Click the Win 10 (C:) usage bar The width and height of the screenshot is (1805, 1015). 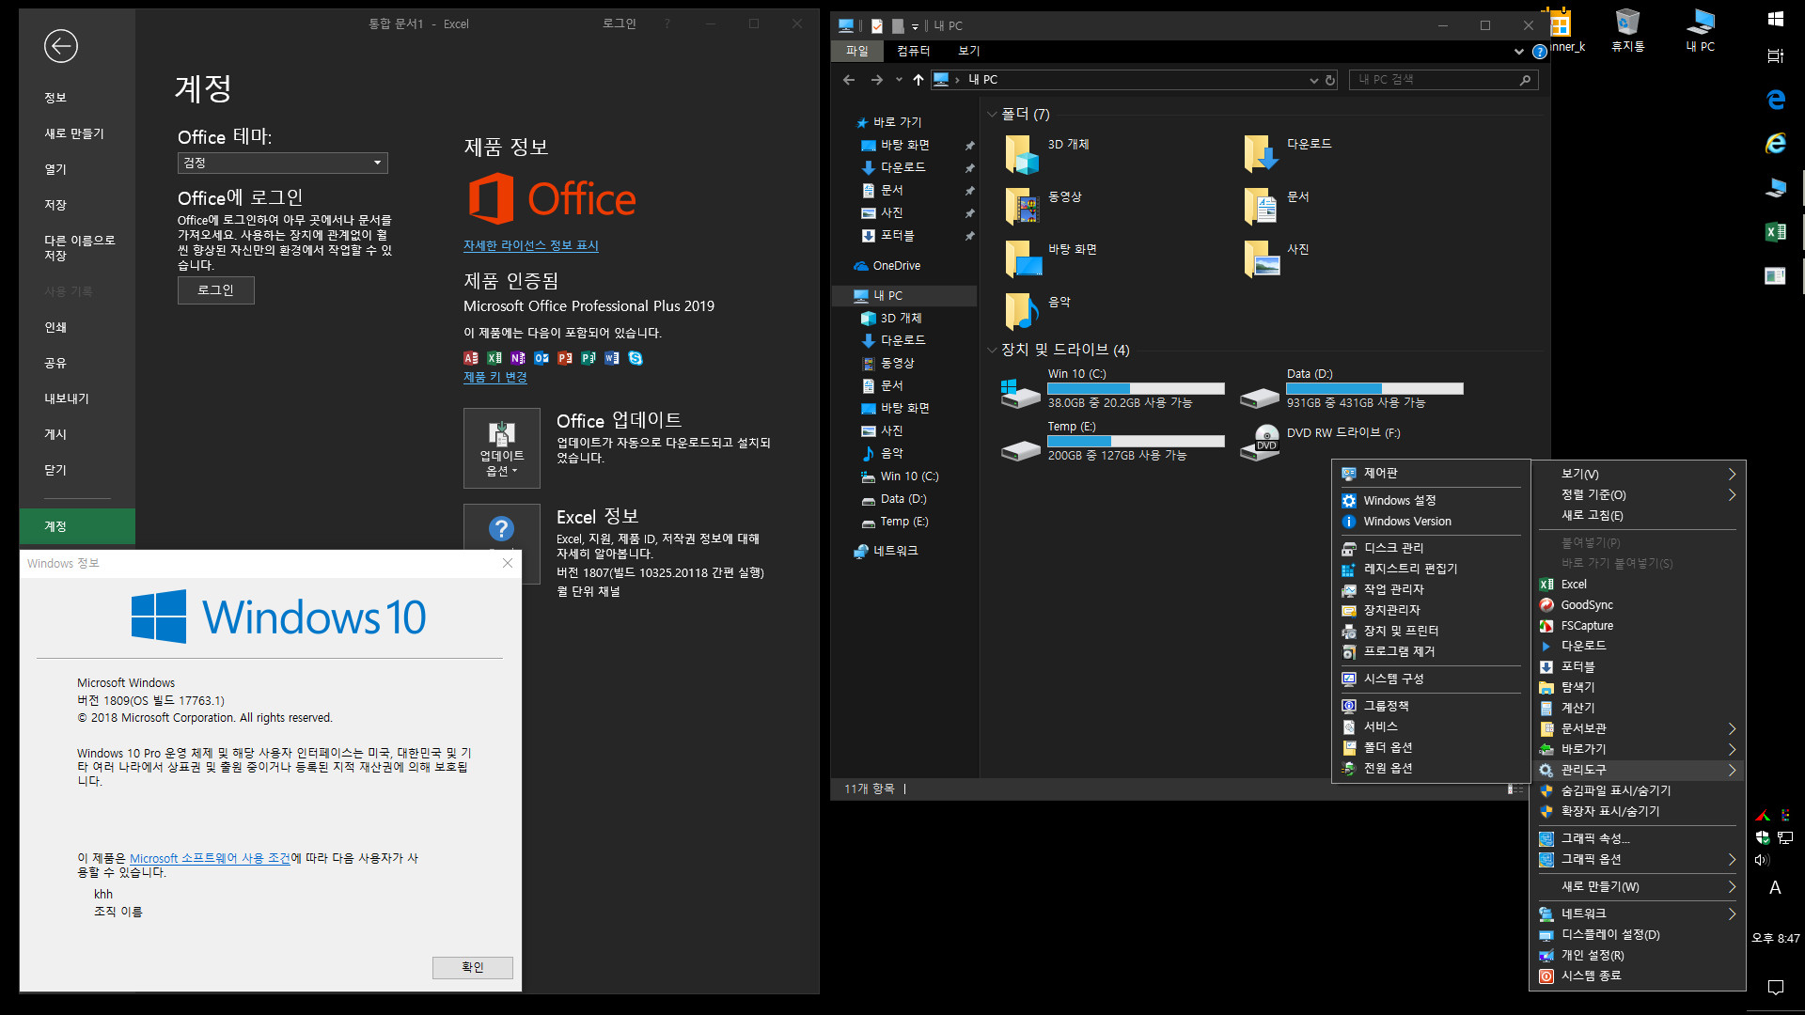[x=1136, y=388]
